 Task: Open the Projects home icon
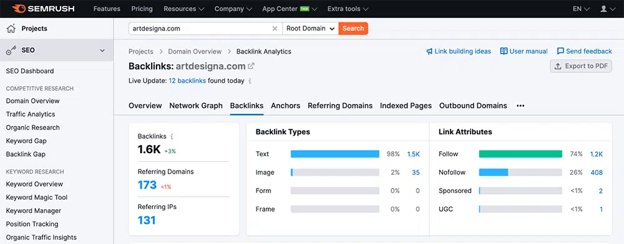11,29
